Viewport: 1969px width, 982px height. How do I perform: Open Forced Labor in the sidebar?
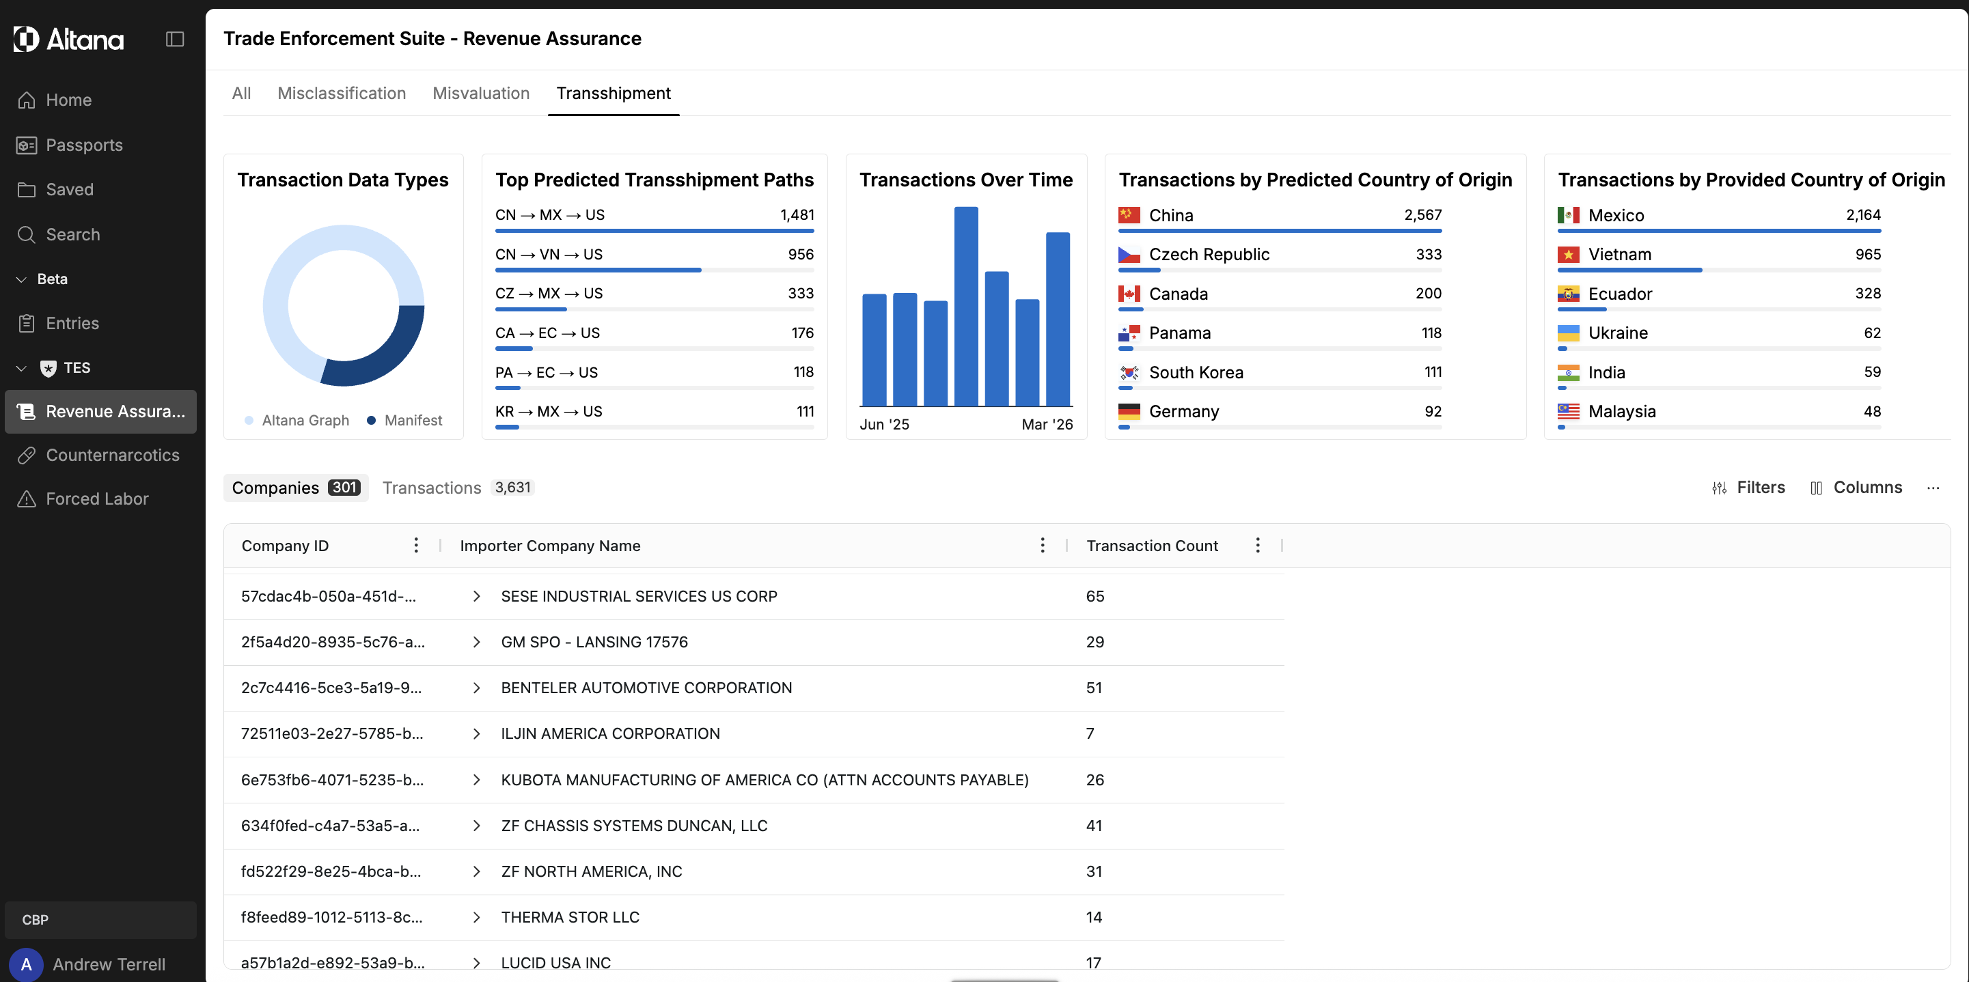click(101, 499)
